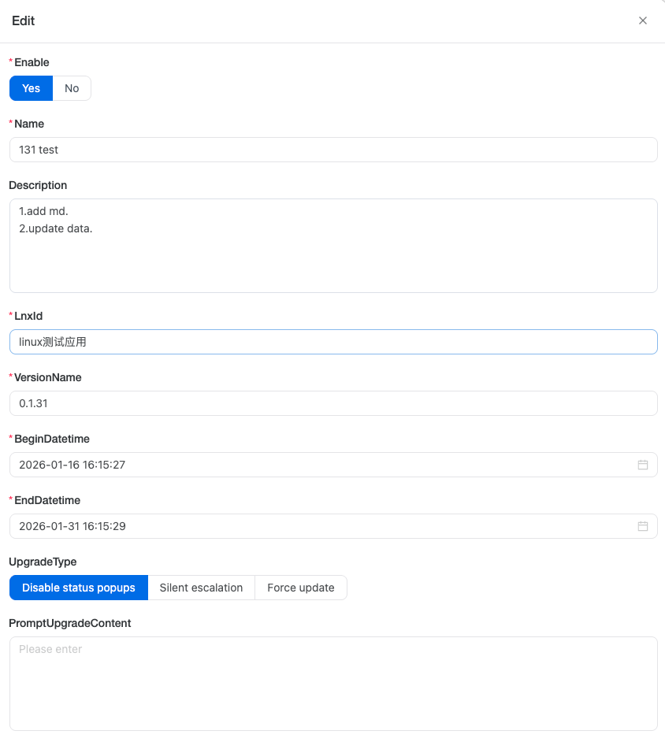Open the BeginDatetime calendar icon
665x753 pixels.
point(642,465)
